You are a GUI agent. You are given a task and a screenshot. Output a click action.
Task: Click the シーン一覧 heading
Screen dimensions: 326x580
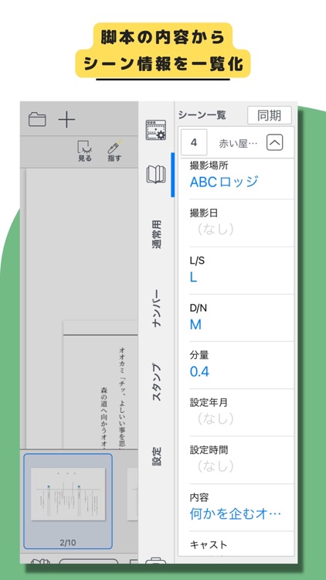point(202,115)
